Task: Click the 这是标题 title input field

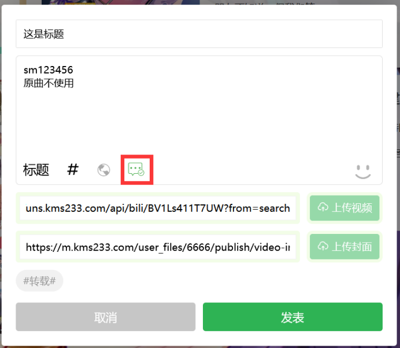Action: 199,34
